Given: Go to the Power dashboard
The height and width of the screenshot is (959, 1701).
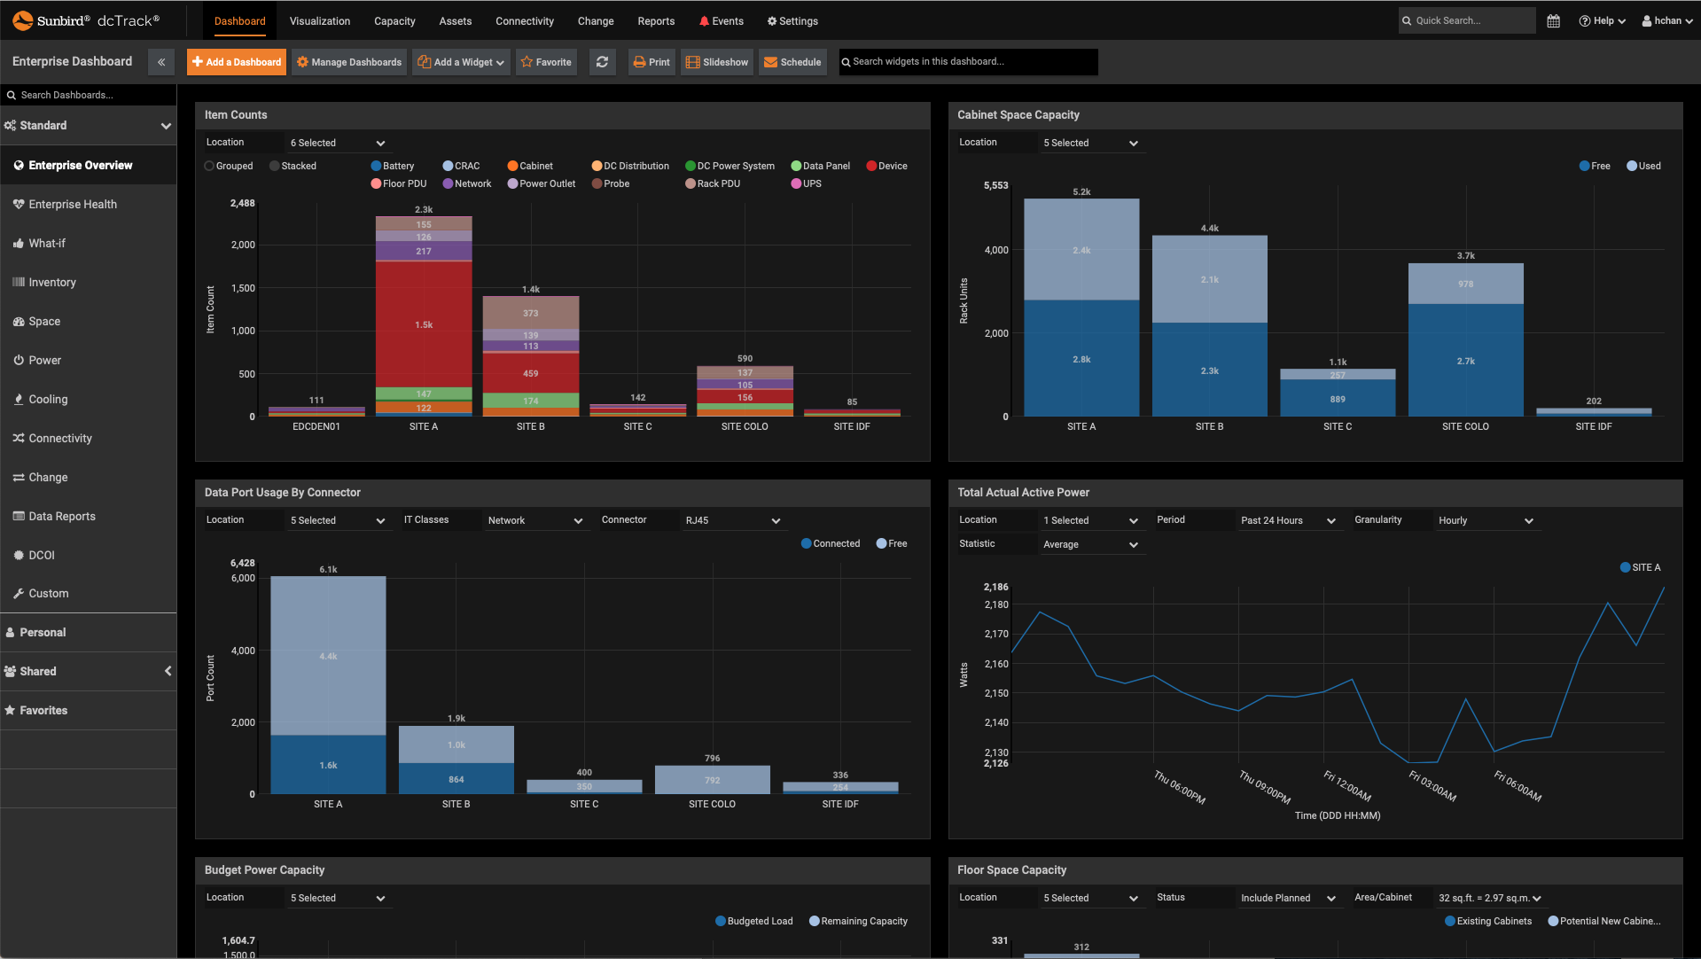Looking at the screenshot, I should (x=44, y=360).
